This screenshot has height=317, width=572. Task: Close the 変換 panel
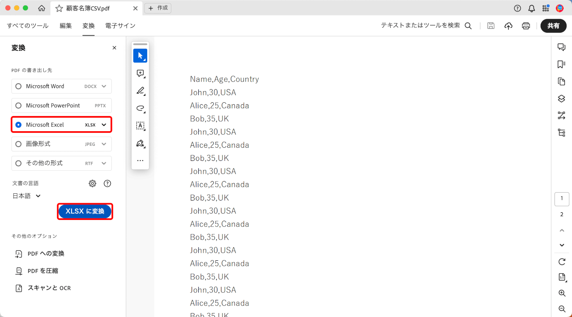coord(114,48)
